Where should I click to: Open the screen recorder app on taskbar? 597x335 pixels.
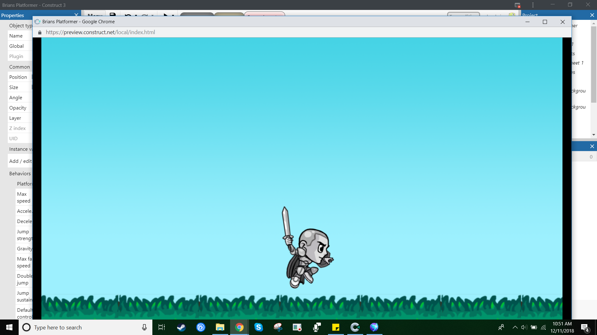click(297, 327)
